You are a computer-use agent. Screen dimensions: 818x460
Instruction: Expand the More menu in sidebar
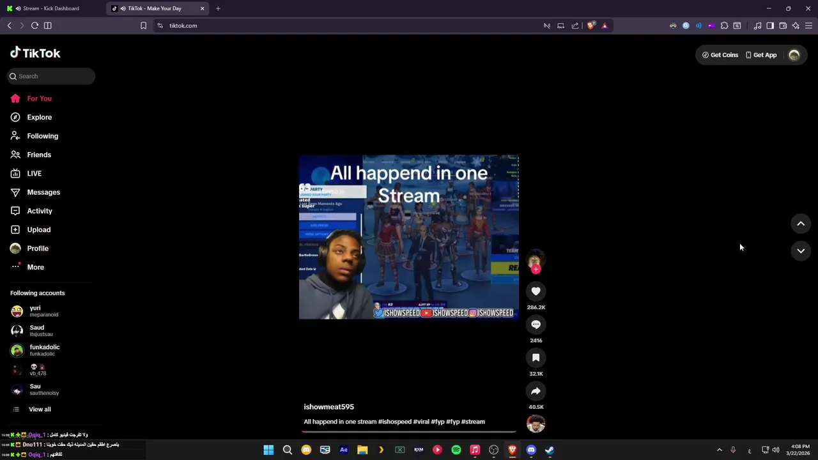pyautogui.click(x=27, y=267)
